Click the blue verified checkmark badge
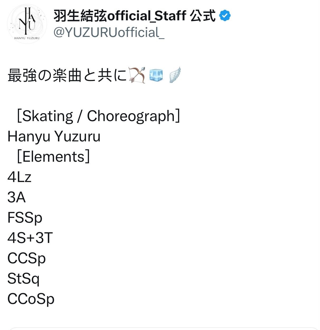Screen dimensions: 320x330 click(225, 16)
